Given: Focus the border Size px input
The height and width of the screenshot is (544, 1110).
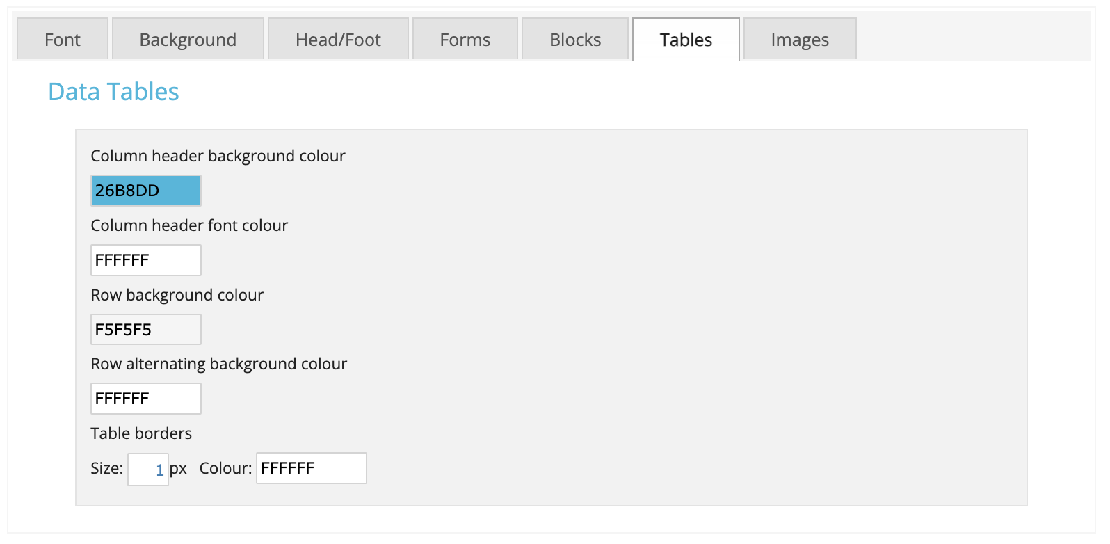Looking at the screenshot, I should tap(147, 470).
